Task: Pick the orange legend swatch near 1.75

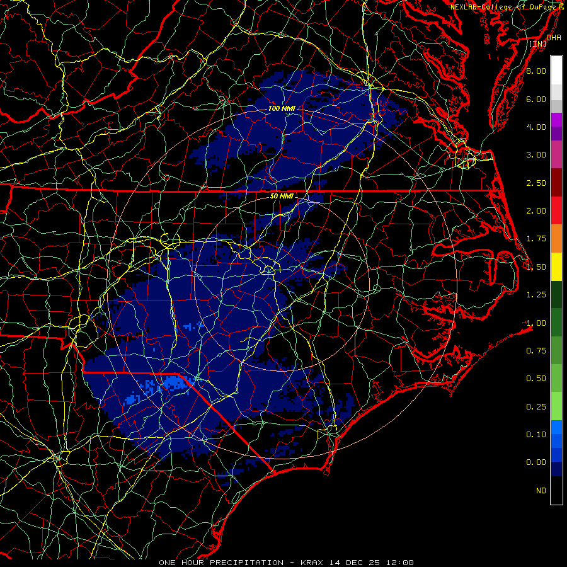Action: click(x=556, y=239)
